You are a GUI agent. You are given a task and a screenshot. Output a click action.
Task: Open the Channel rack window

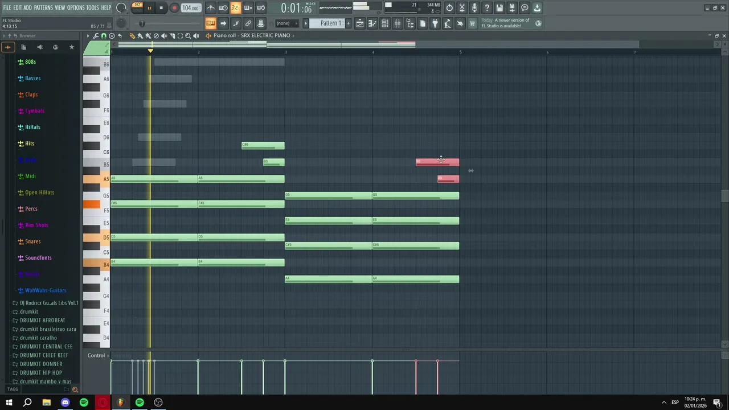coord(385,23)
